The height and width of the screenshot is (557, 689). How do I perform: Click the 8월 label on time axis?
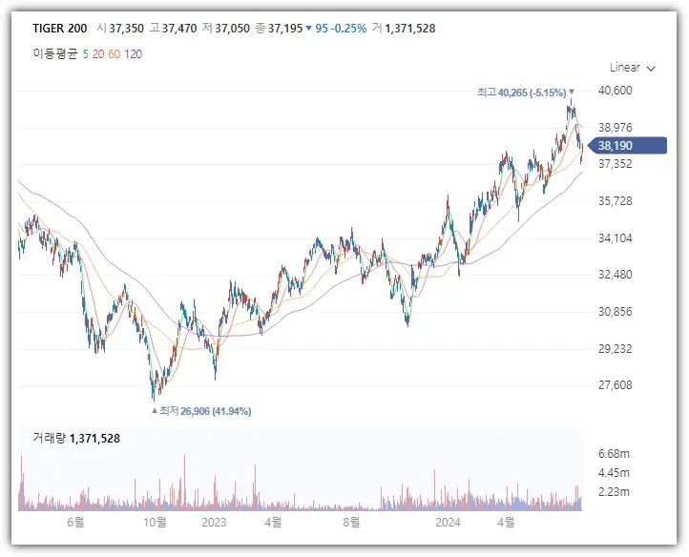tap(350, 522)
